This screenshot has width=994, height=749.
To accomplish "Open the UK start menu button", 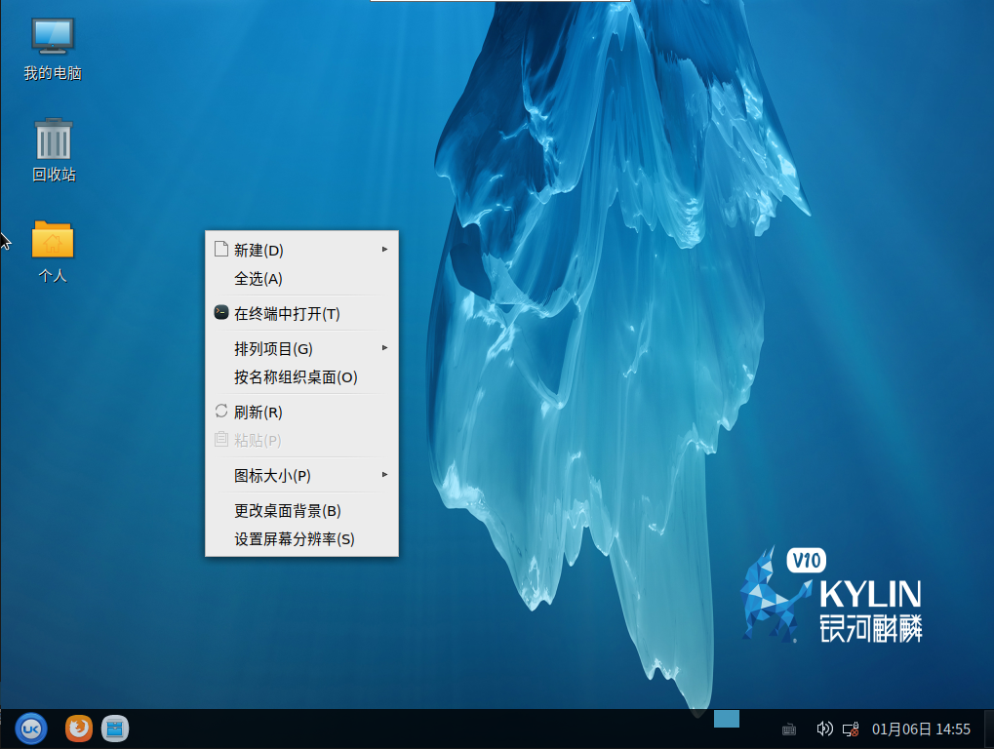I will pyautogui.click(x=30, y=728).
